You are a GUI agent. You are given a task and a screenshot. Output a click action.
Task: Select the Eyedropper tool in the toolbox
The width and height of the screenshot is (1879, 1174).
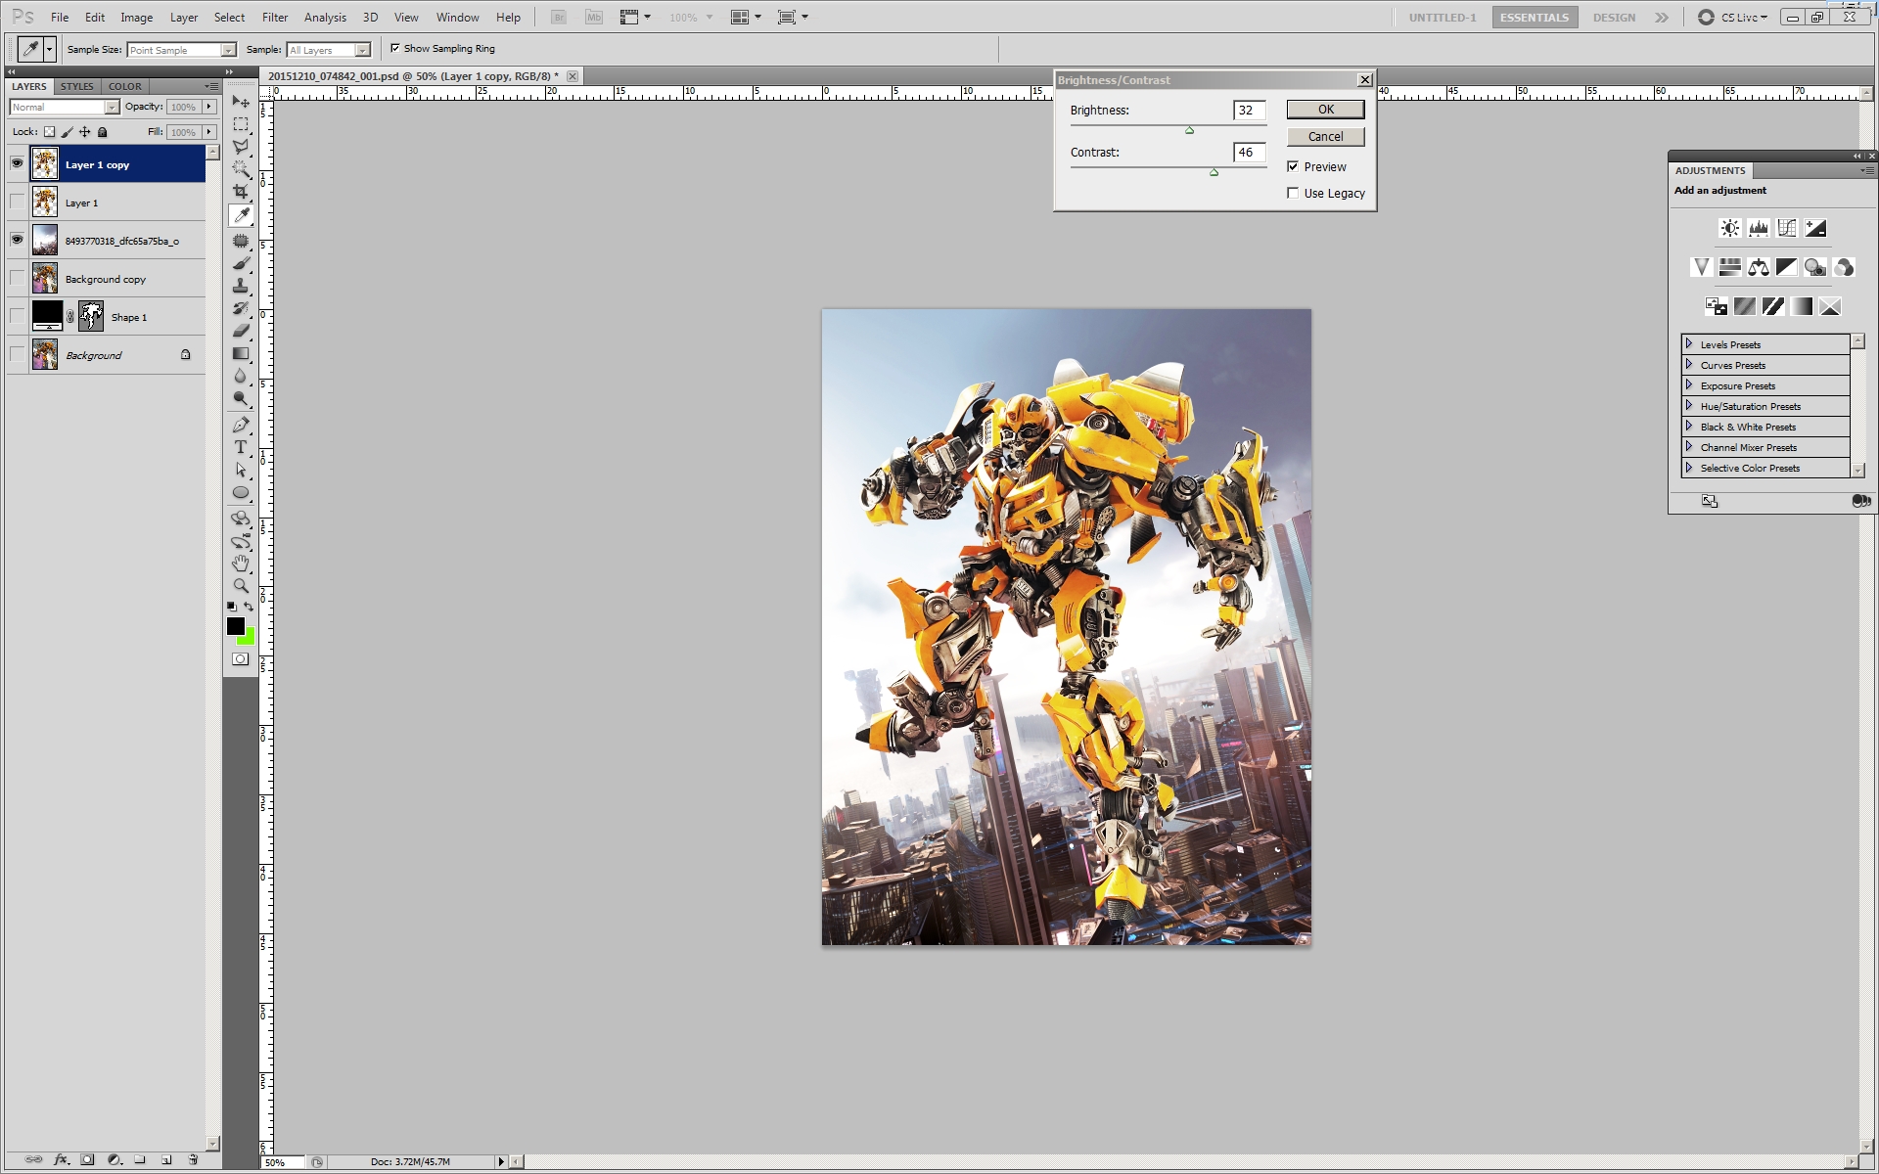[241, 215]
